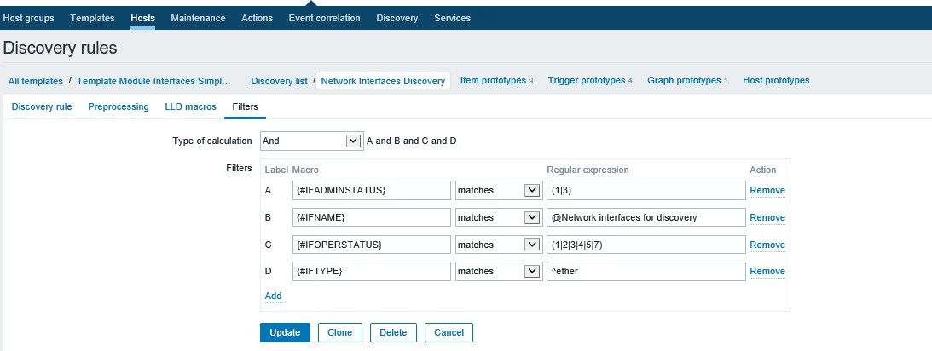Remove filter D for IFTYPE
The image size is (932, 351).
click(x=767, y=272)
